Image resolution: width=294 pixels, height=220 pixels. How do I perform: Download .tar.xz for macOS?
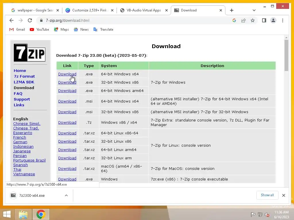pyautogui.click(x=67, y=168)
